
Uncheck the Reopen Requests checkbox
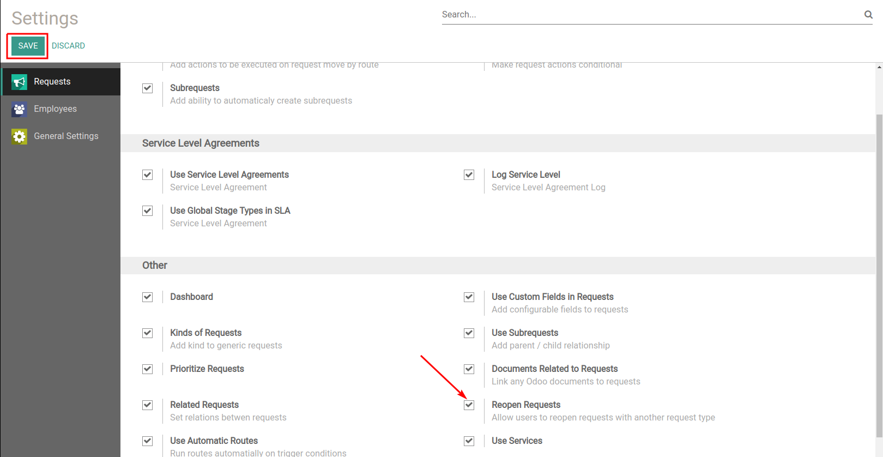(x=469, y=405)
